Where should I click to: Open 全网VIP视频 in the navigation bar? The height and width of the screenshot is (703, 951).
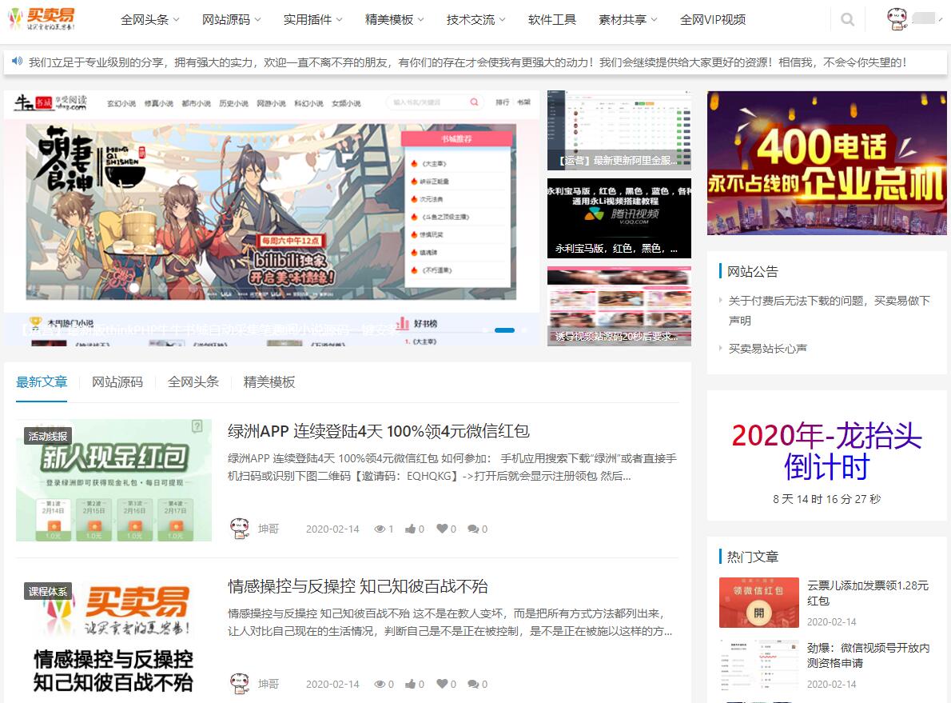coord(713,20)
